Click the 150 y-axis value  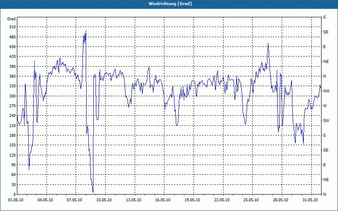tap(13, 145)
